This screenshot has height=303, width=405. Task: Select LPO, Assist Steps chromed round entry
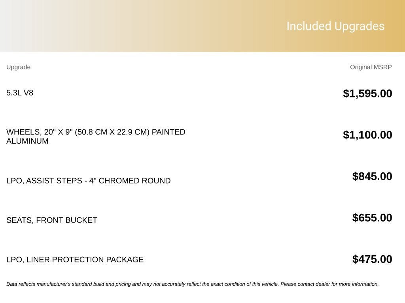click(x=88, y=181)
